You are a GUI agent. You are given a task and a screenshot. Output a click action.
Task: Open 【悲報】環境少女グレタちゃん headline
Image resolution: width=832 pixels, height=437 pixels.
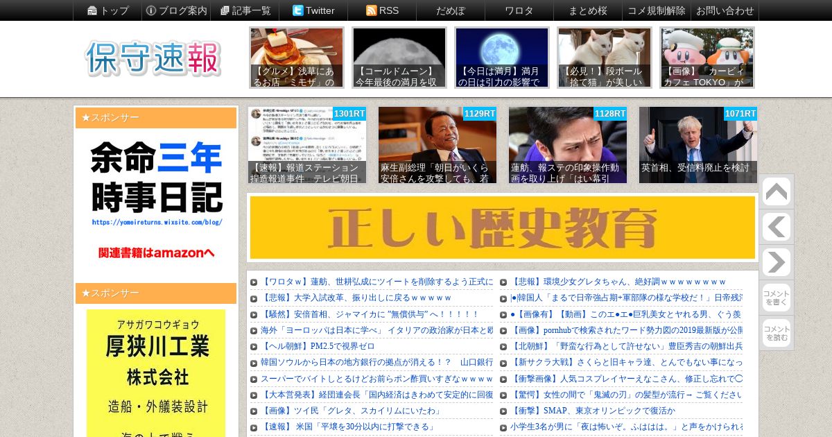[618, 282]
